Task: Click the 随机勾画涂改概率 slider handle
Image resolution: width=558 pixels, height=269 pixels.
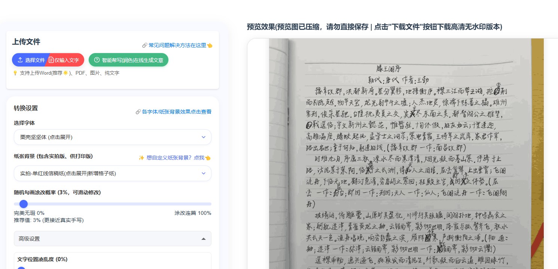Action: point(24,204)
